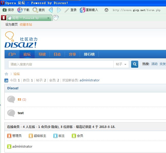
Task: Click the home icon in breadcrumb
Action: click(6, 74)
